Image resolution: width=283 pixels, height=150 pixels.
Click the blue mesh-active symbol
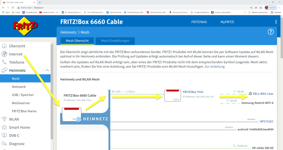79,119
